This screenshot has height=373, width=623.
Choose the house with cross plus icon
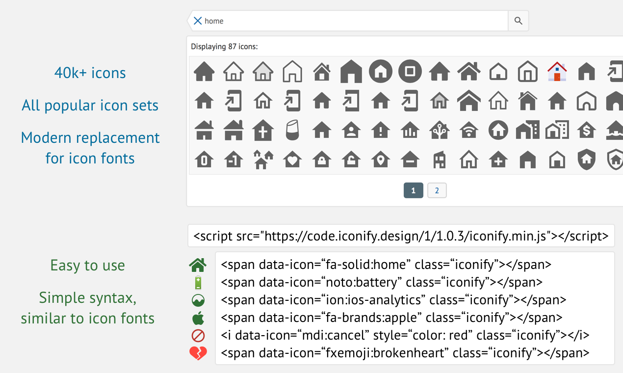click(x=263, y=131)
